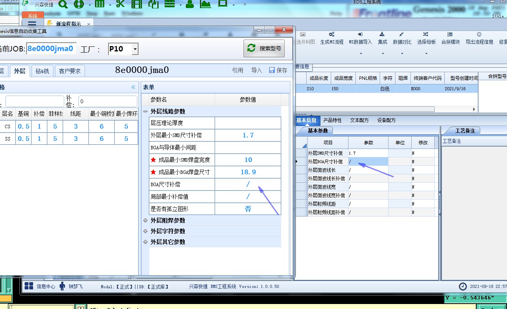Viewport: 507px width, 309px height.
Task: Click the green user profile icon
Action: [x=189, y=4]
